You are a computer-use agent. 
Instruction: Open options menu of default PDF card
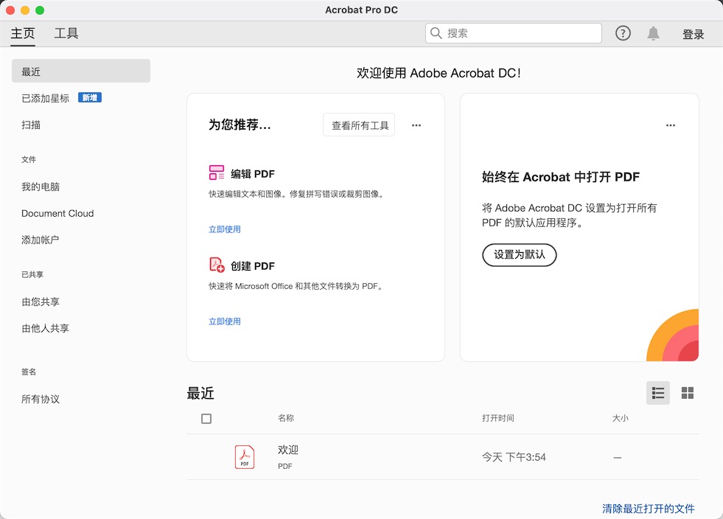pyautogui.click(x=671, y=125)
